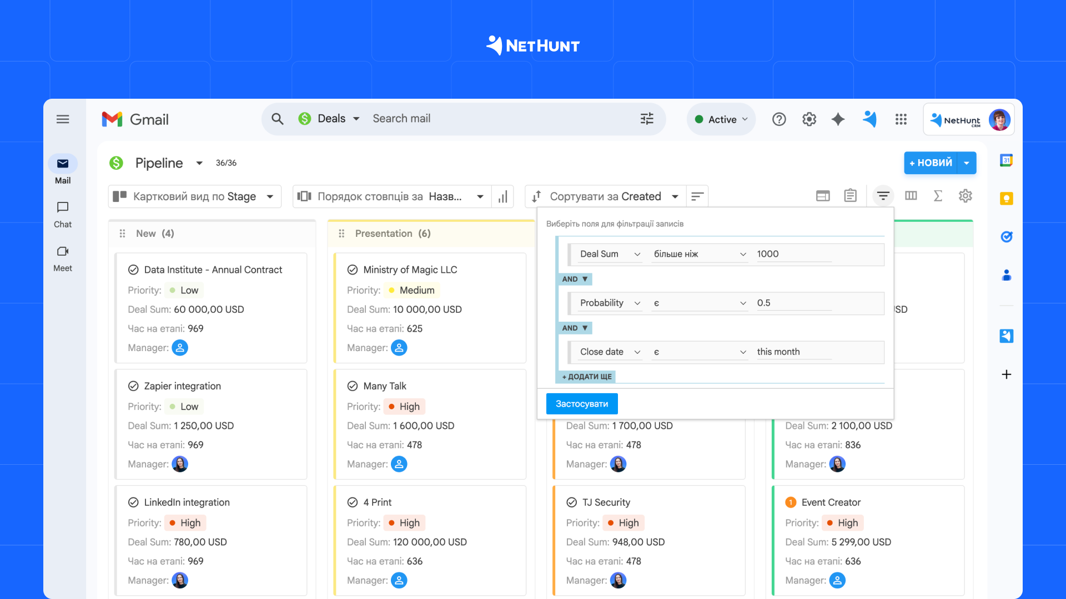Mark Zapier integration check circle
This screenshot has height=599, width=1066.
[x=133, y=387]
